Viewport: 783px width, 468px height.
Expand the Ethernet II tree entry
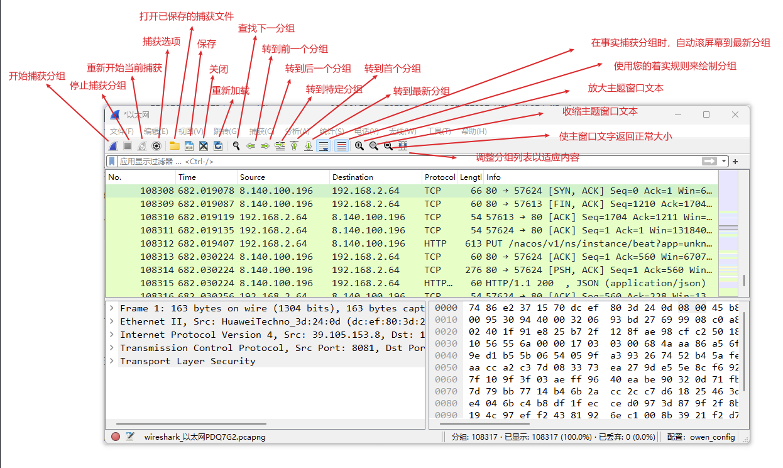[111, 321]
